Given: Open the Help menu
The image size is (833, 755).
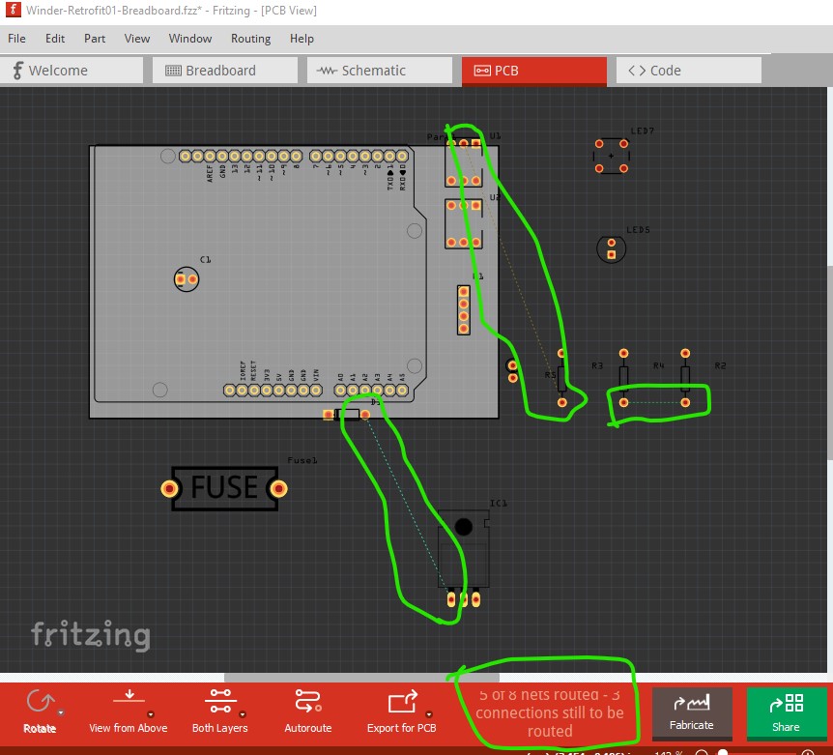Looking at the screenshot, I should click(302, 39).
